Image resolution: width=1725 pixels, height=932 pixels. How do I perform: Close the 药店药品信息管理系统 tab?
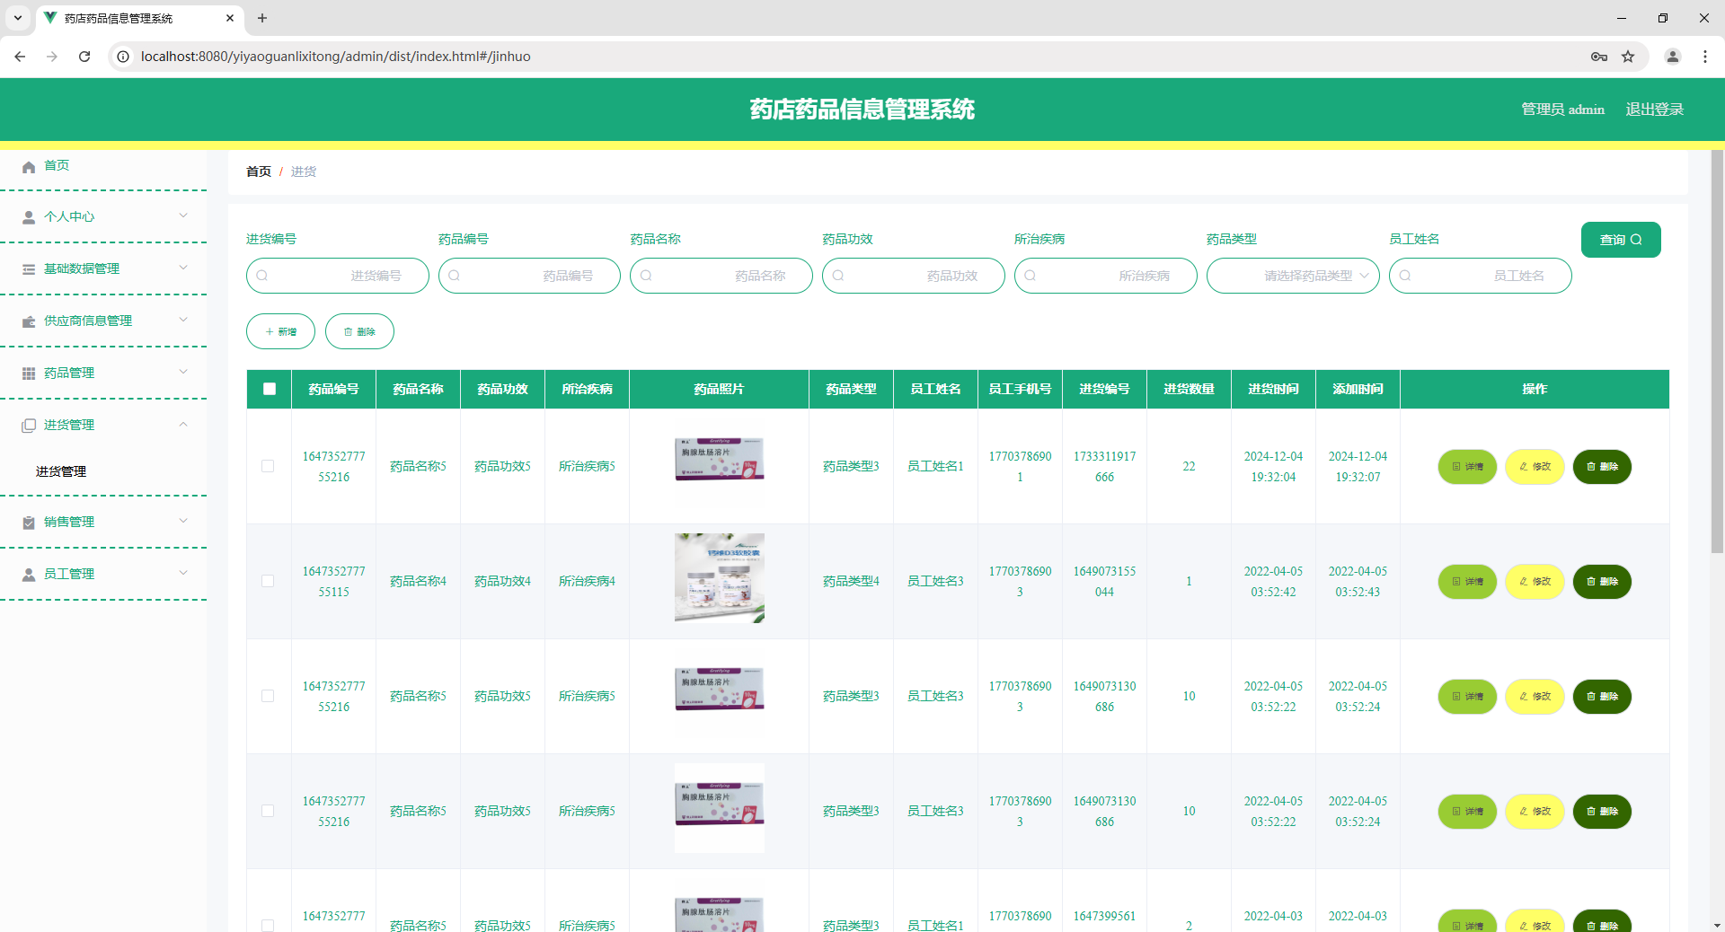(x=230, y=18)
